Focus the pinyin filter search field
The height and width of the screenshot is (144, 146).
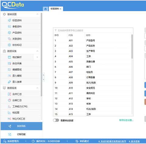click(93, 30)
